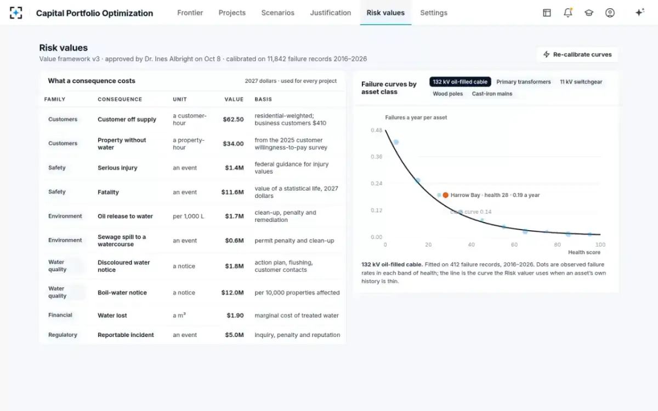Screen dimensions: 658x411
Task: Select the Wood poles asset class
Action: click(x=448, y=94)
